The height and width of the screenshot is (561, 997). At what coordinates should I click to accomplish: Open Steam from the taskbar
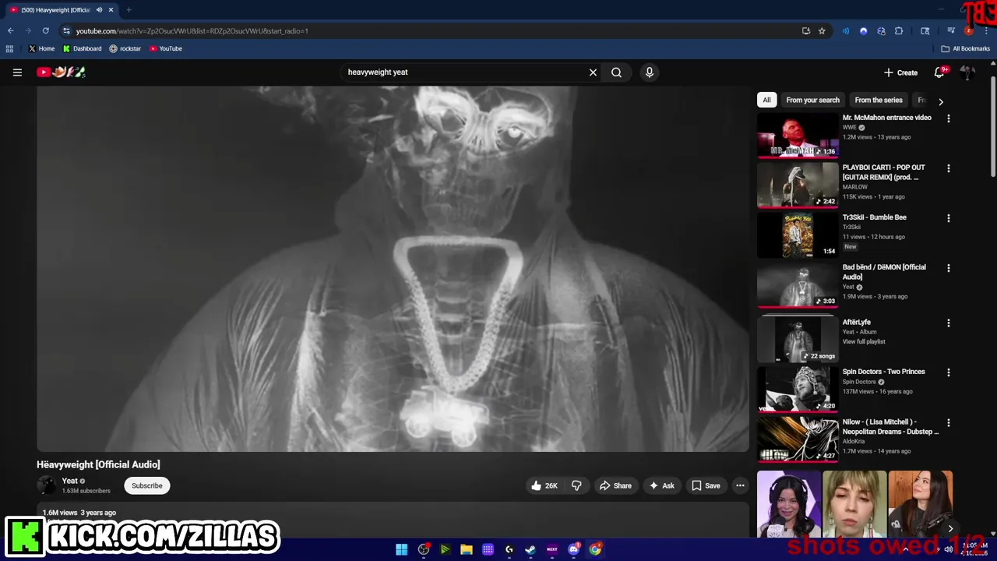point(530,549)
